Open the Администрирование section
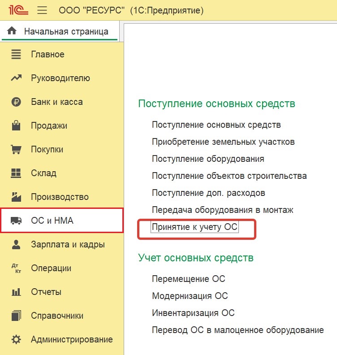This screenshot has height=355, width=337. click(62, 339)
